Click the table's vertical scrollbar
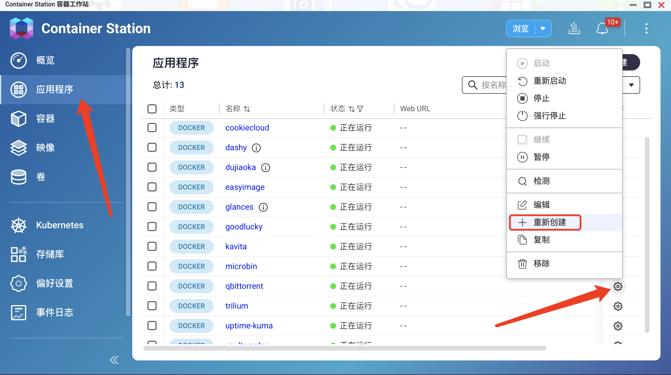 click(x=647, y=235)
